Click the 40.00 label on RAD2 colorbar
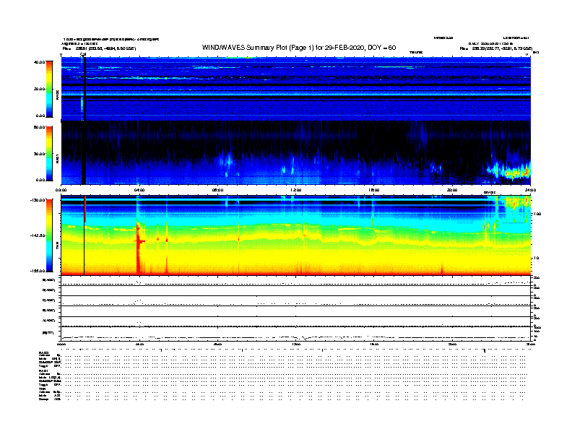This screenshot has width=572, height=442. coord(40,62)
